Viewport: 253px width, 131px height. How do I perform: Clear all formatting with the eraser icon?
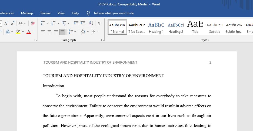[33, 23]
